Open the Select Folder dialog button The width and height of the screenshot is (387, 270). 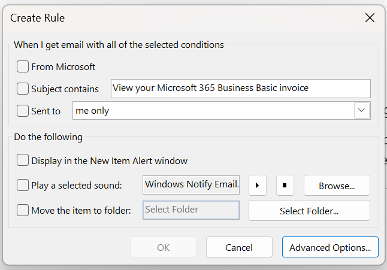point(309,211)
